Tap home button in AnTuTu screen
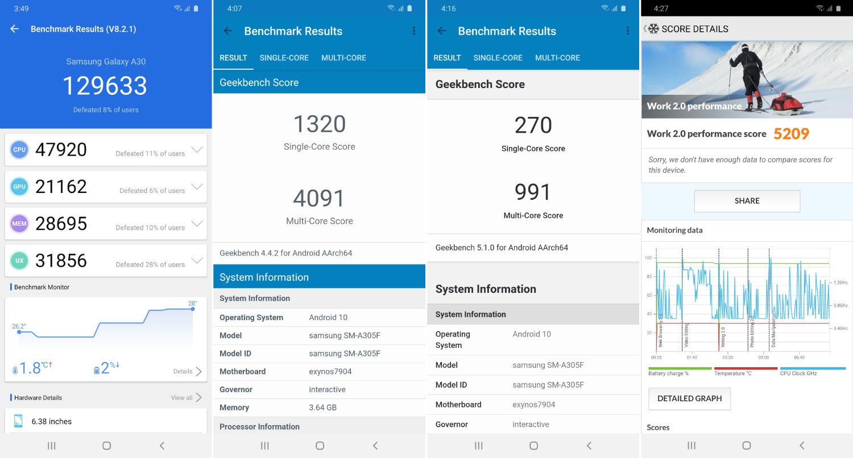This screenshot has width=853, height=458. point(106,446)
